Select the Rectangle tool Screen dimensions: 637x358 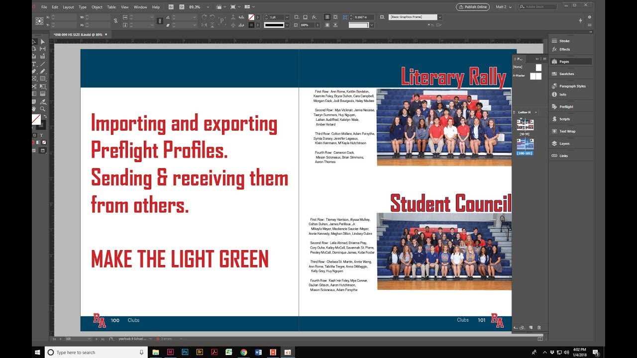[43, 79]
